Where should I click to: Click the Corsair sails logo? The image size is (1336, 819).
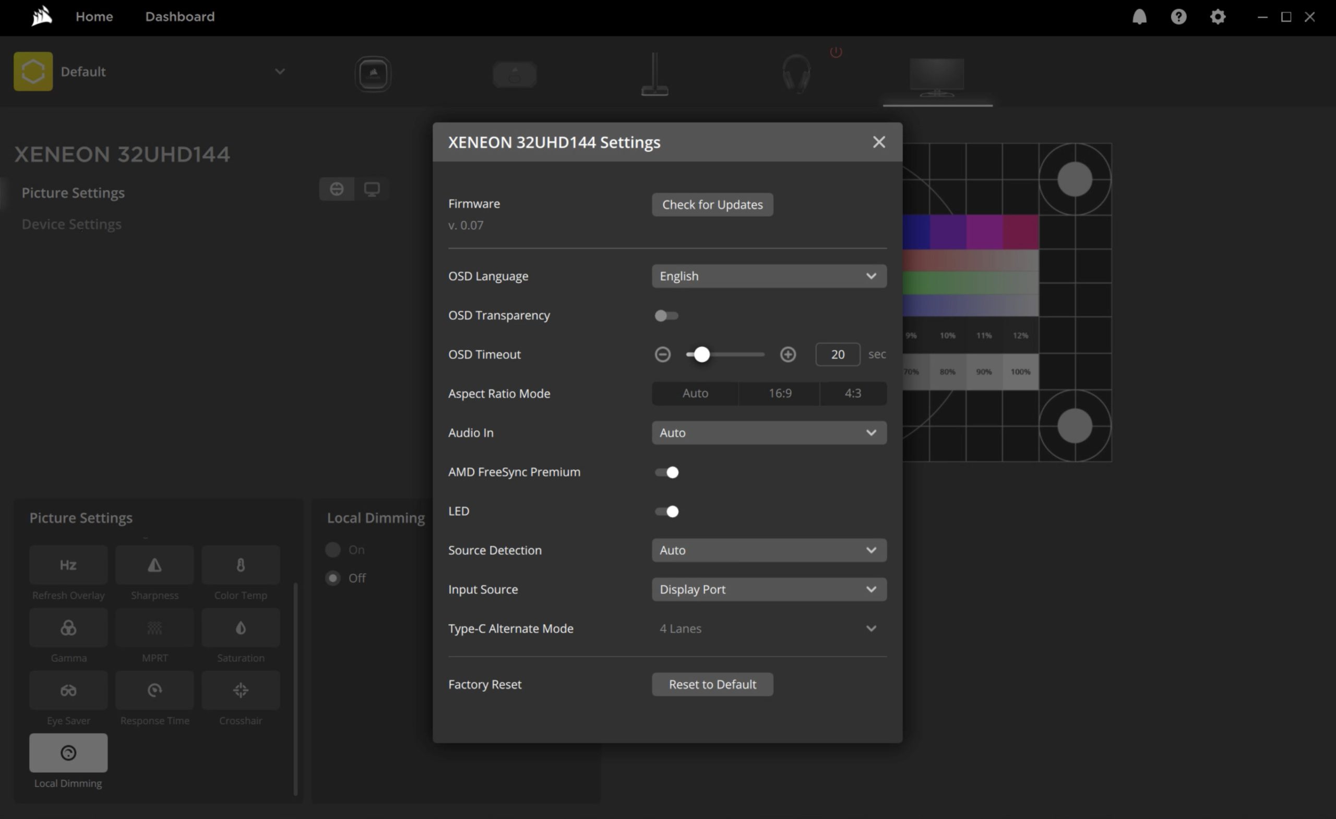coord(41,16)
